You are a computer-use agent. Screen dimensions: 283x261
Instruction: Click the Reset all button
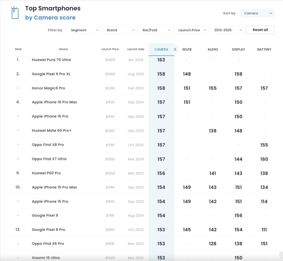pyautogui.click(x=260, y=30)
